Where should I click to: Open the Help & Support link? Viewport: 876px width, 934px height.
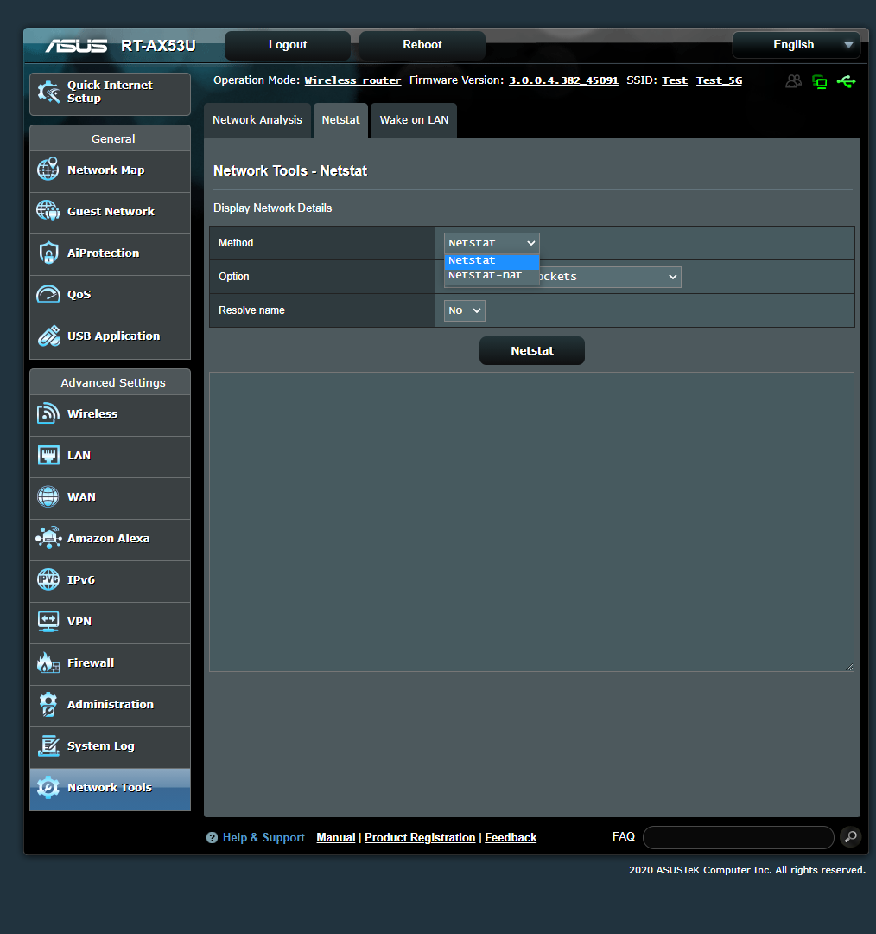263,837
